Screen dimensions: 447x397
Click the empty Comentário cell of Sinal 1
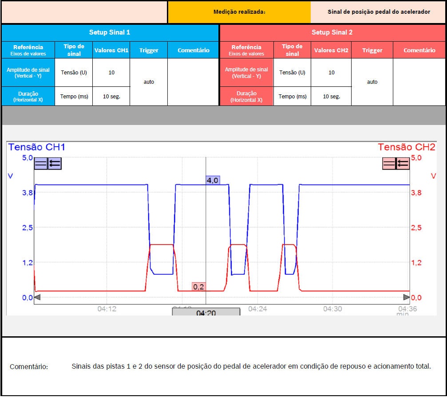click(193, 82)
